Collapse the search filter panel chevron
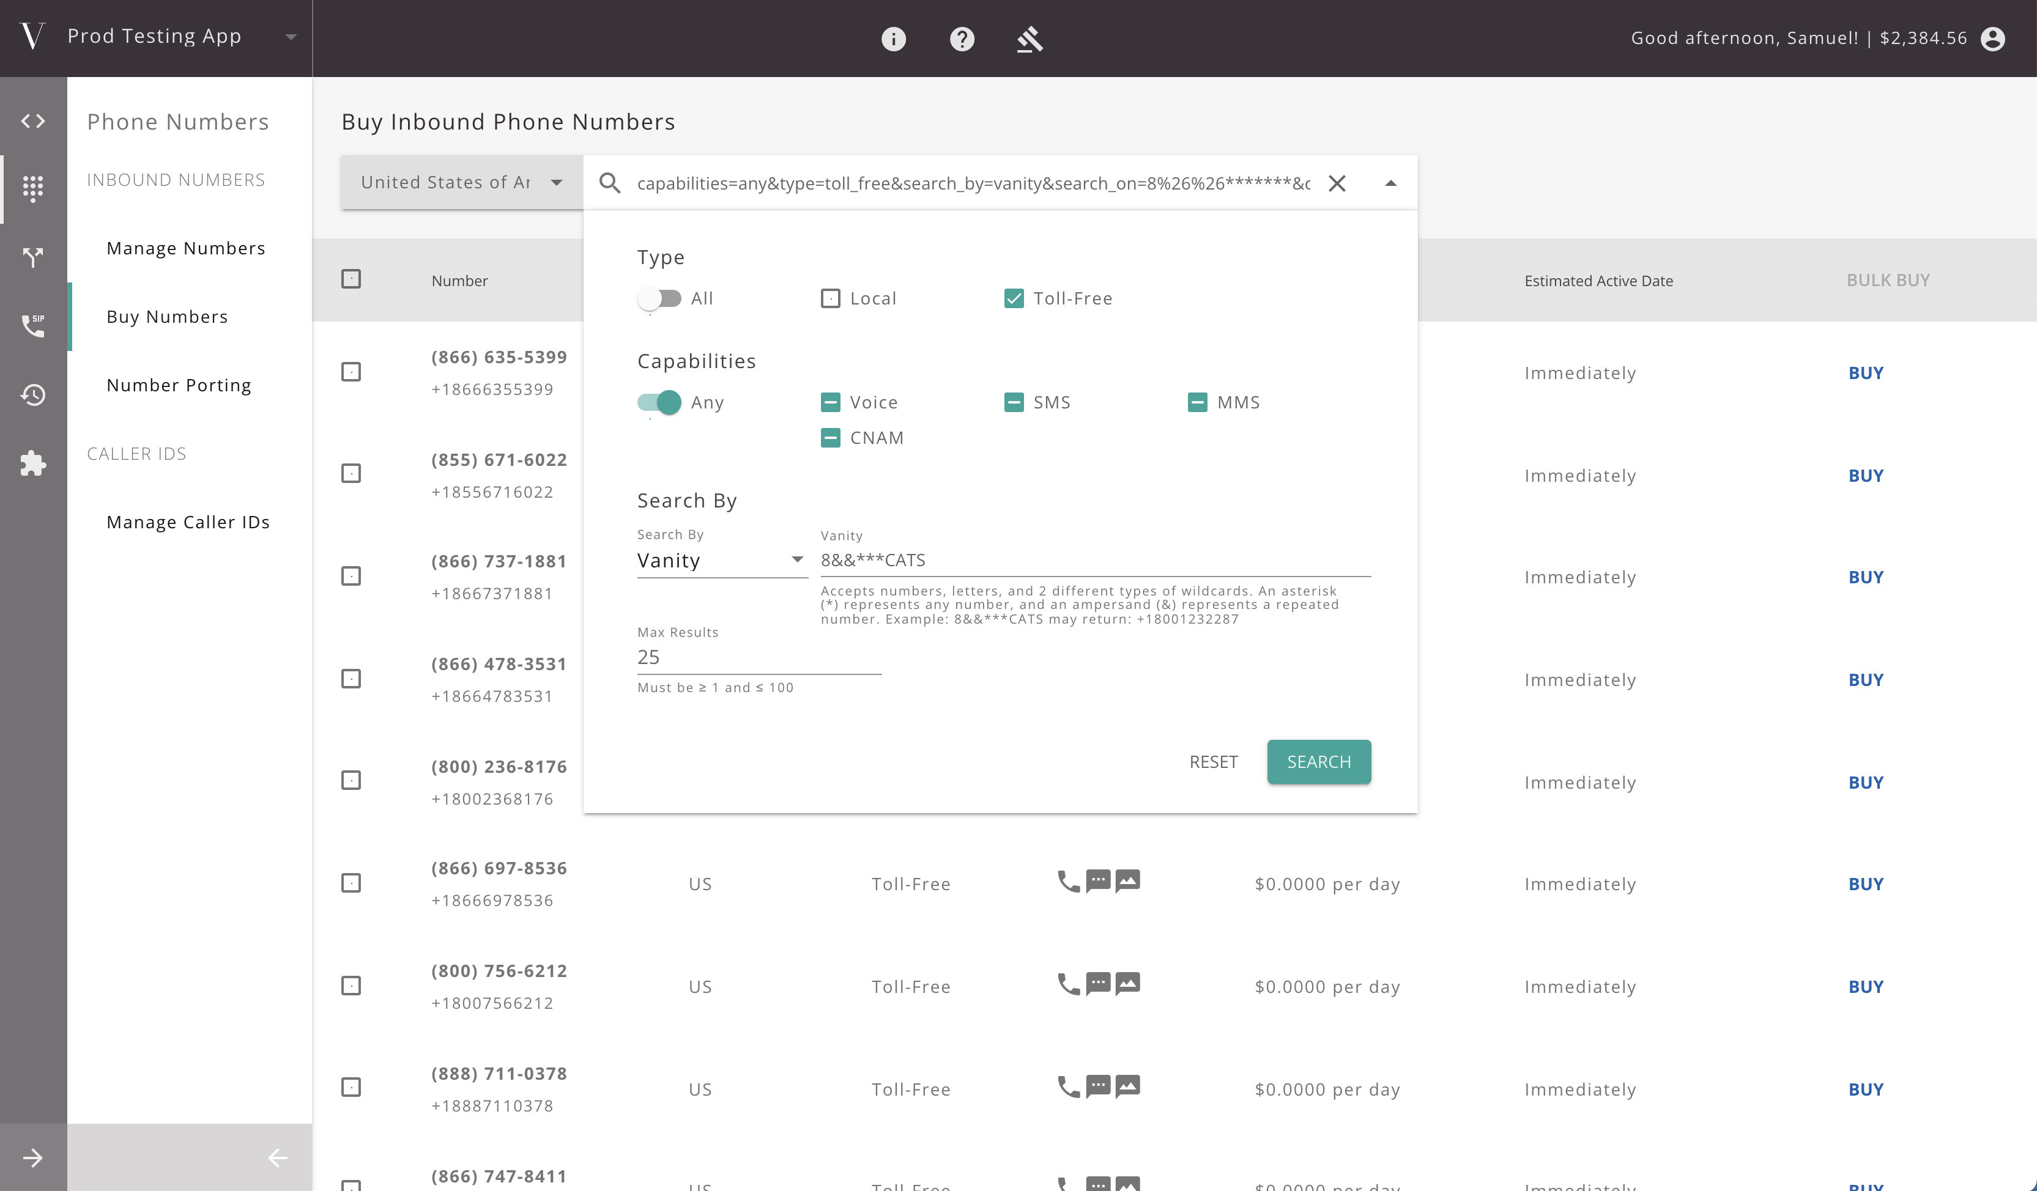 point(1391,183)
